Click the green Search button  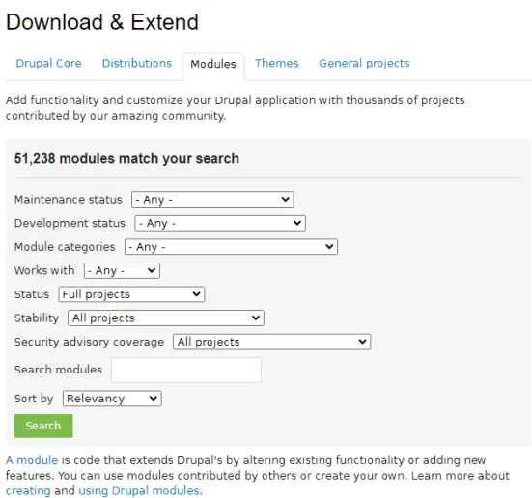(43, 426)
